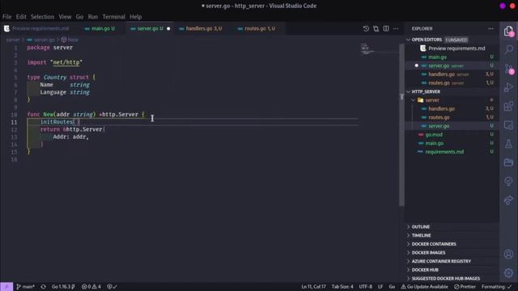The image size is (518, 291).
Task: Open the Help menu
Action: click(x=135, y=17)
